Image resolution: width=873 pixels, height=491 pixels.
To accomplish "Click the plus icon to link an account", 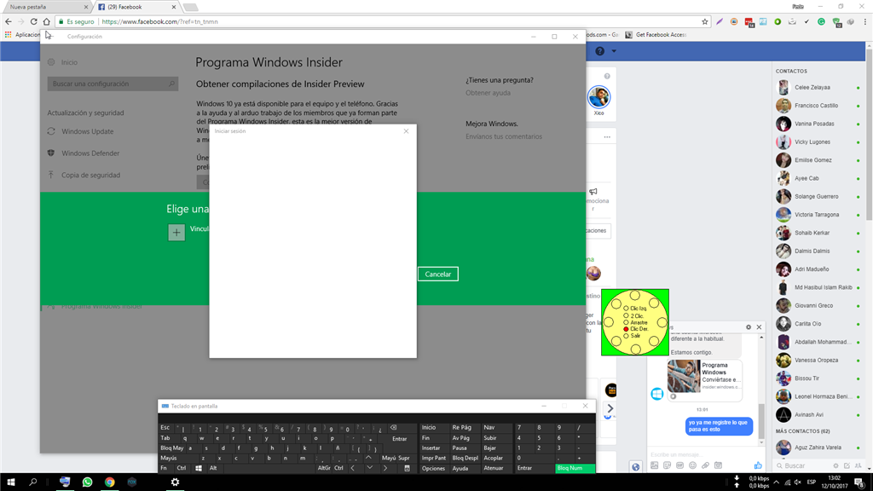I will tap(176, 232).
